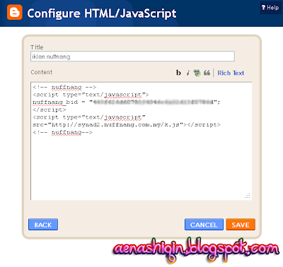Click the insert link icon
Viewport: 283px width, 267px height.
pos(197,73)
